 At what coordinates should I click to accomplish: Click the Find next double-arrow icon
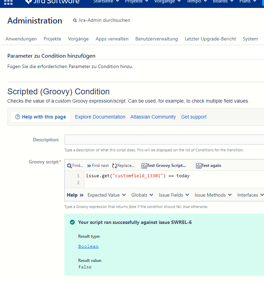(x=89, y=166)
